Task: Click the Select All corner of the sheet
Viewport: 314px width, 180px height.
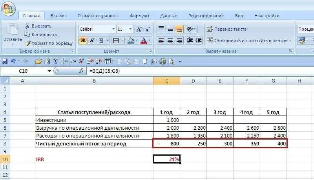Action: coord(5,81)
